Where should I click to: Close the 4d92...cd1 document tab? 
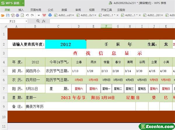(73, 15)
